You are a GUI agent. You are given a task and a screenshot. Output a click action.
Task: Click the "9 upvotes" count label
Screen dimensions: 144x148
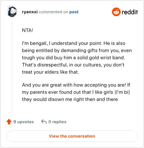pos(24,122)
